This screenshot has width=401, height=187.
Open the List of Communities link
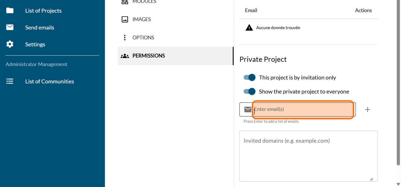[x=49, y=81]
